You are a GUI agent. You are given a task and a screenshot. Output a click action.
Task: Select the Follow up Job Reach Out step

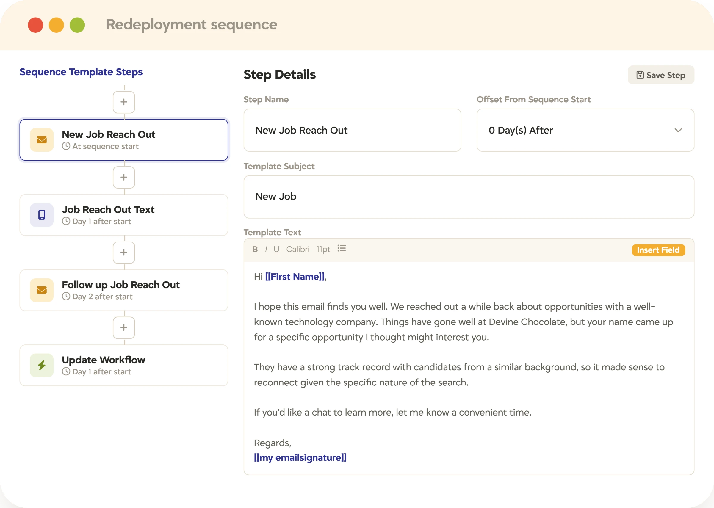coord(124,290)
